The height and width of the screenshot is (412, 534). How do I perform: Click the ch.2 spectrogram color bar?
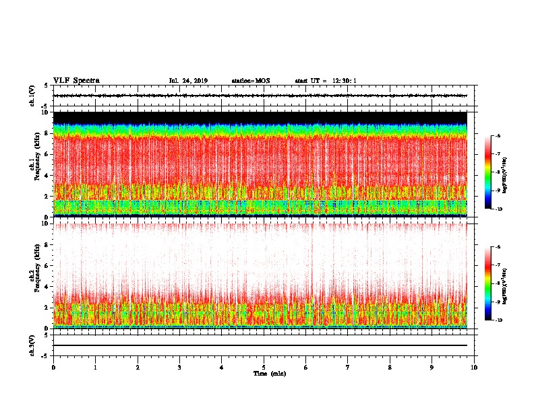pos(488,283)
